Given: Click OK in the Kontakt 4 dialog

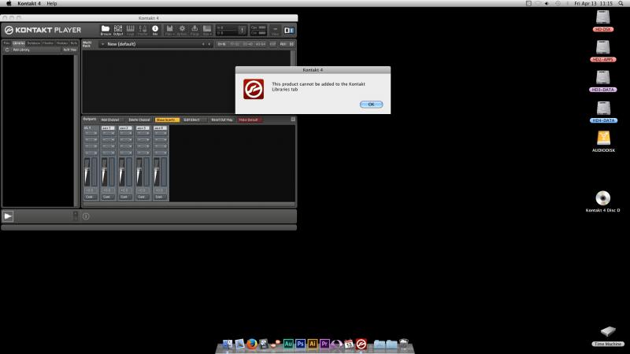Looking at the screenshot, I should click(x=371, y=105).
